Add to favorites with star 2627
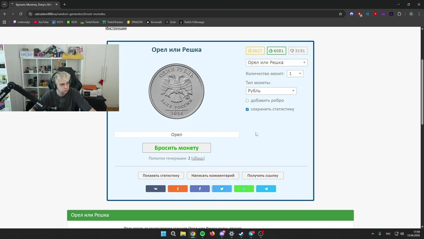Image resolution: width=424 pixels, height=239 pixels. [x=255, y=51]
